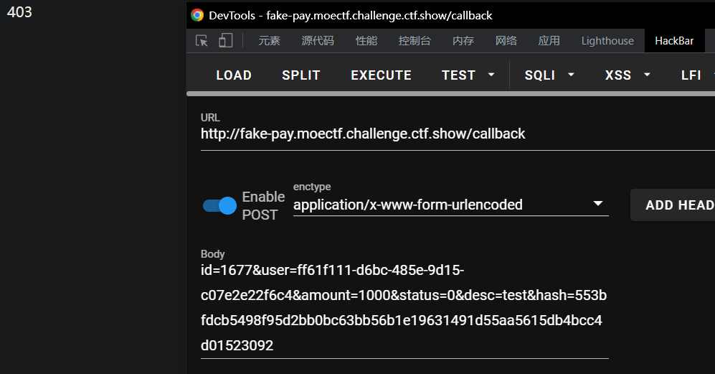The image size is (715, 374).
Task: Select the inspect element picker icon
Action: (202, 41)
